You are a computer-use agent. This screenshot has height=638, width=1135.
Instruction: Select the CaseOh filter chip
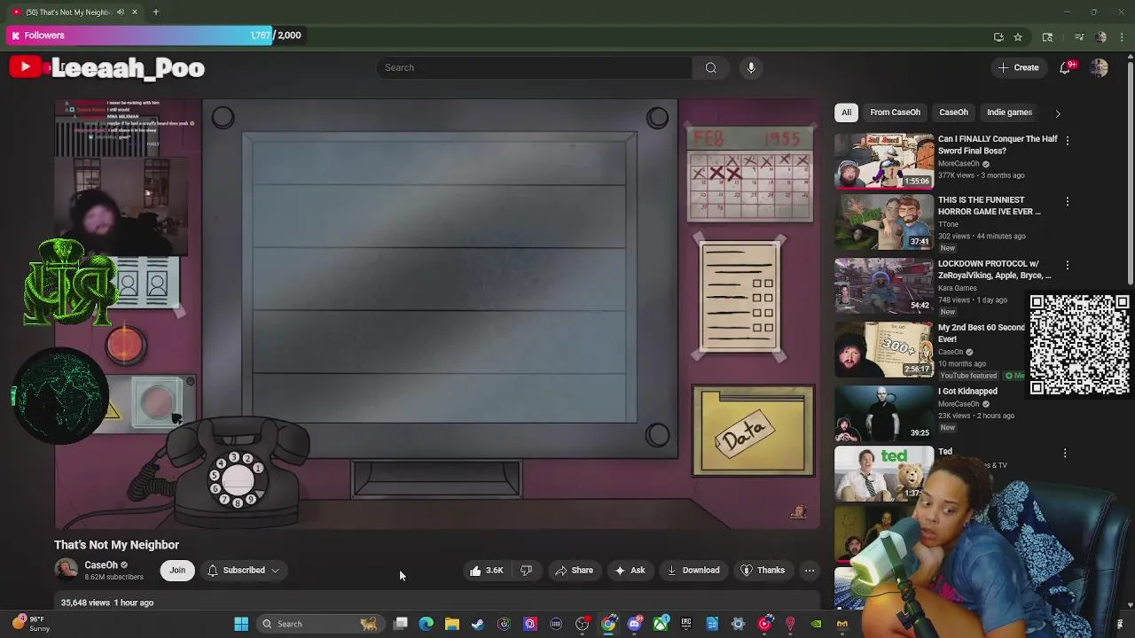953,113
